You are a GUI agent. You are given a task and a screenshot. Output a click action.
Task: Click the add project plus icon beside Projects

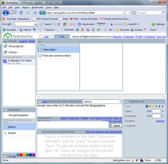[x=5, y=41]
